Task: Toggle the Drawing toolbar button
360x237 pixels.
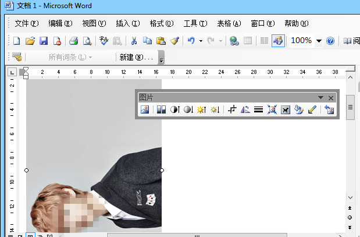Action: point(277,41)
